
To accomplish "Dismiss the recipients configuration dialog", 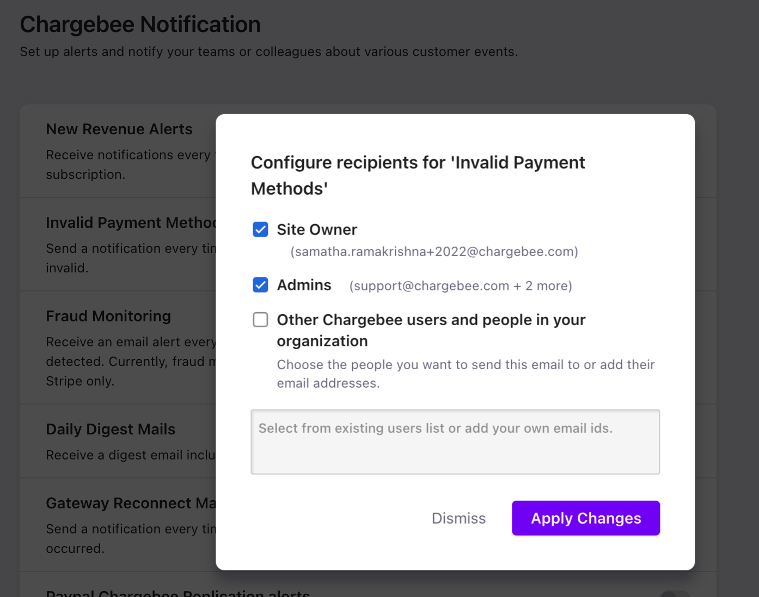I will (458, 518).
